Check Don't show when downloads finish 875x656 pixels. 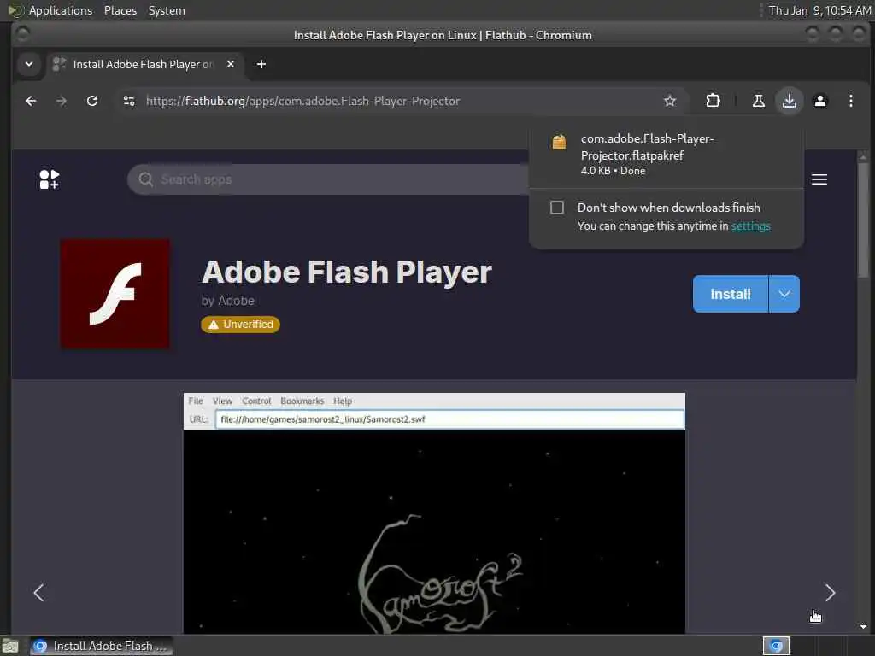(556, 208)
